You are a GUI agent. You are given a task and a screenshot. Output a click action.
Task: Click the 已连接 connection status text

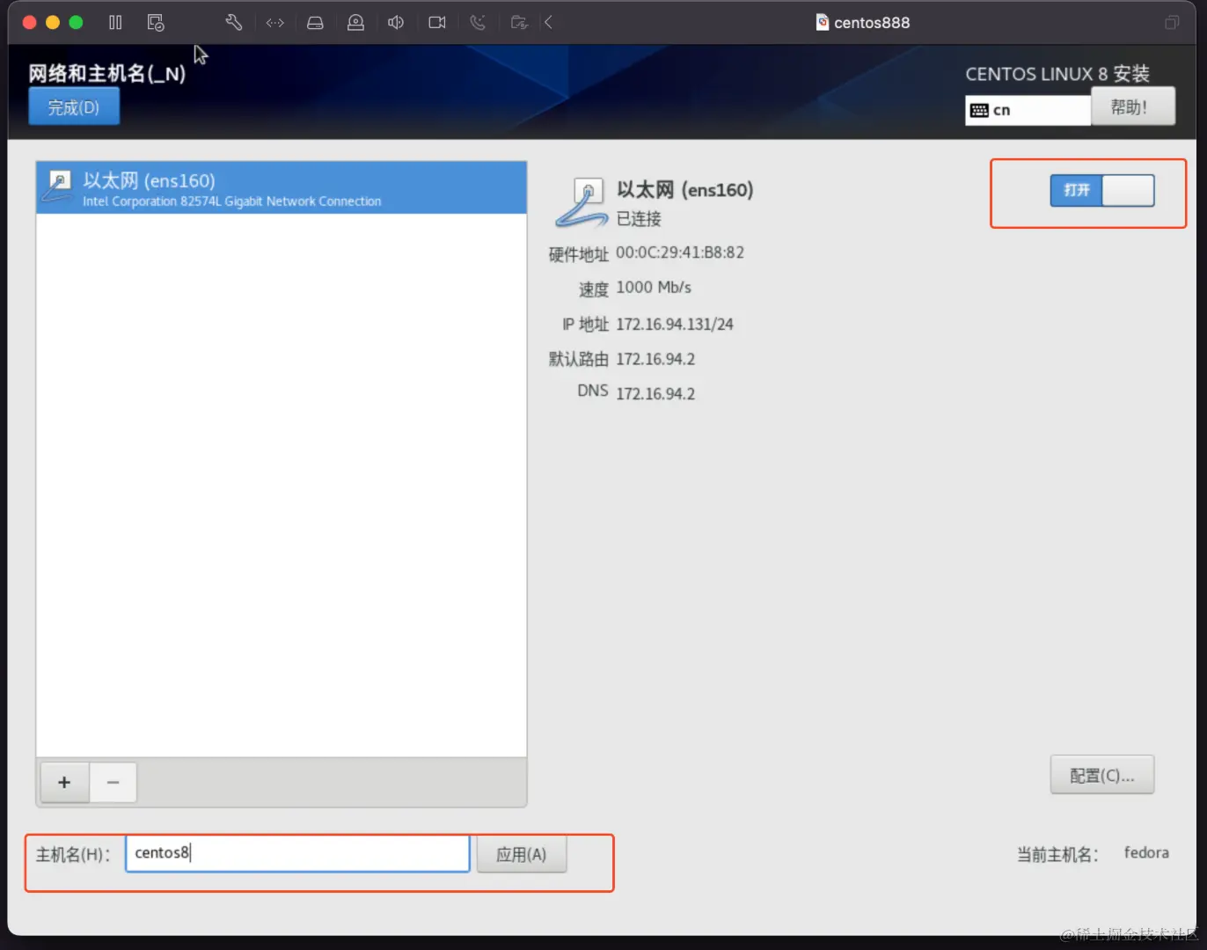coord(639,218)
